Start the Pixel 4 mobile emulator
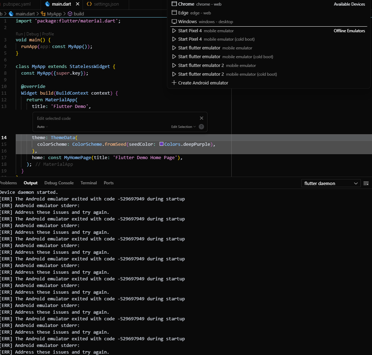 pyautogui.click(x=268, y=30)
